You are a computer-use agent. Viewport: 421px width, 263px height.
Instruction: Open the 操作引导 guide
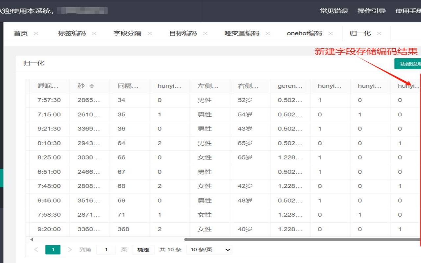tap(372, 11)
